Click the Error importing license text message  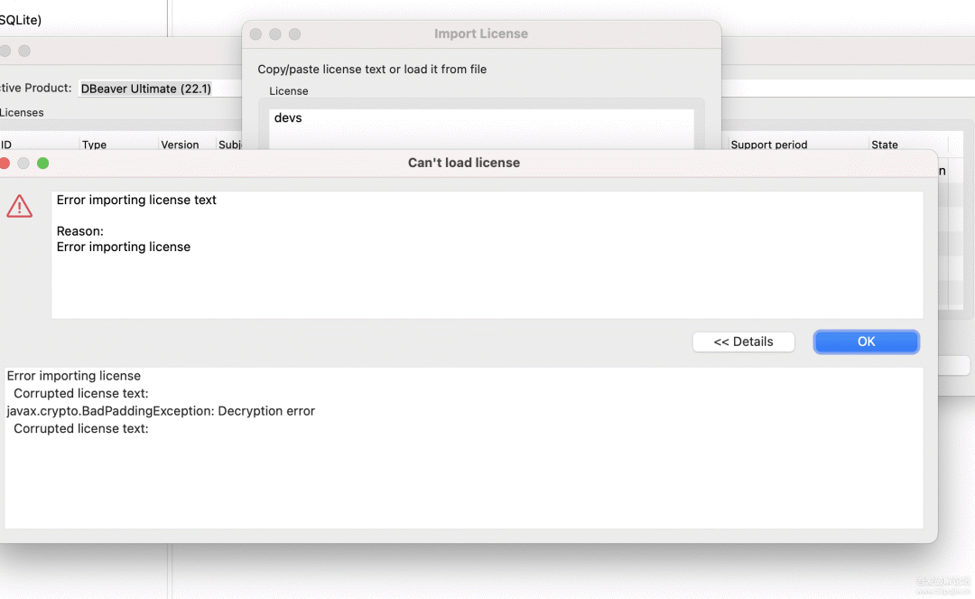click(136, 200)
